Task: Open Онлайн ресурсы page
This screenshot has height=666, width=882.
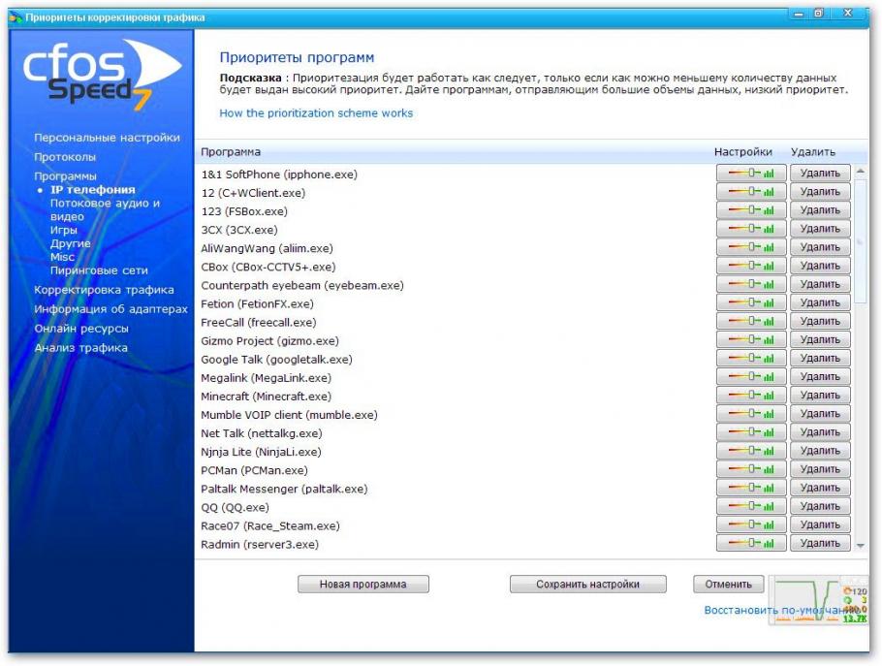Action: 81,329
